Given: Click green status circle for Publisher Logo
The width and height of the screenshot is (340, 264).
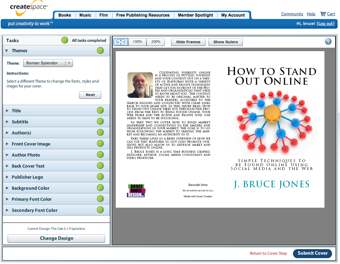Looking at the screenshot, I should 100,177.
